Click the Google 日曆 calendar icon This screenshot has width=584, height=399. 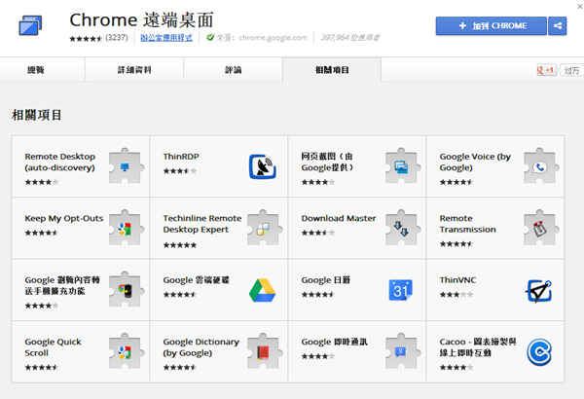[402, 291]
